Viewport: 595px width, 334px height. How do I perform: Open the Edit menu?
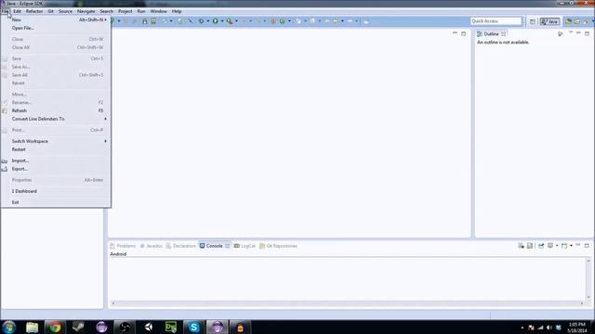17,11
